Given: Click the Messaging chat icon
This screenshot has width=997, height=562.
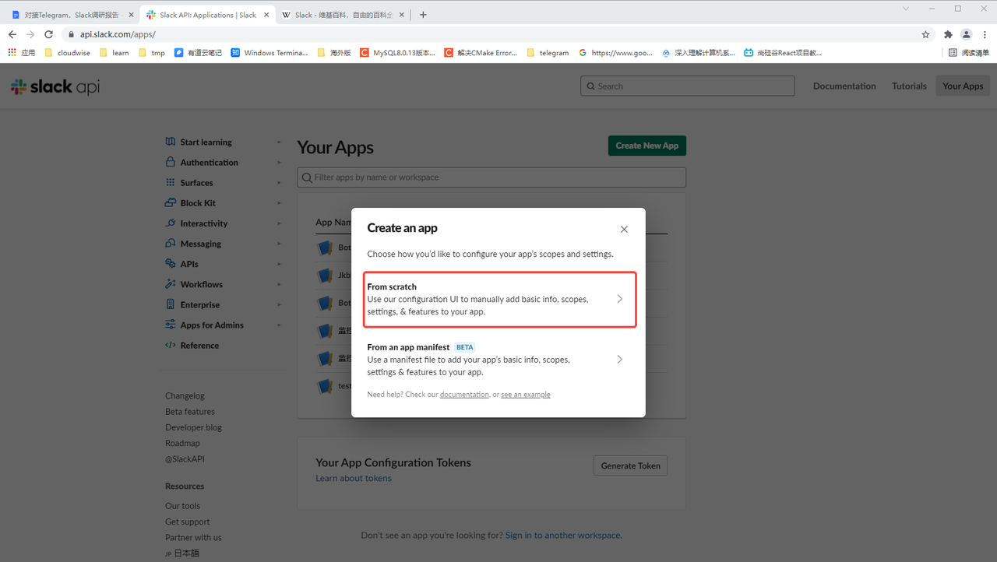Looking at the screenshot, I should pos(171,243).
